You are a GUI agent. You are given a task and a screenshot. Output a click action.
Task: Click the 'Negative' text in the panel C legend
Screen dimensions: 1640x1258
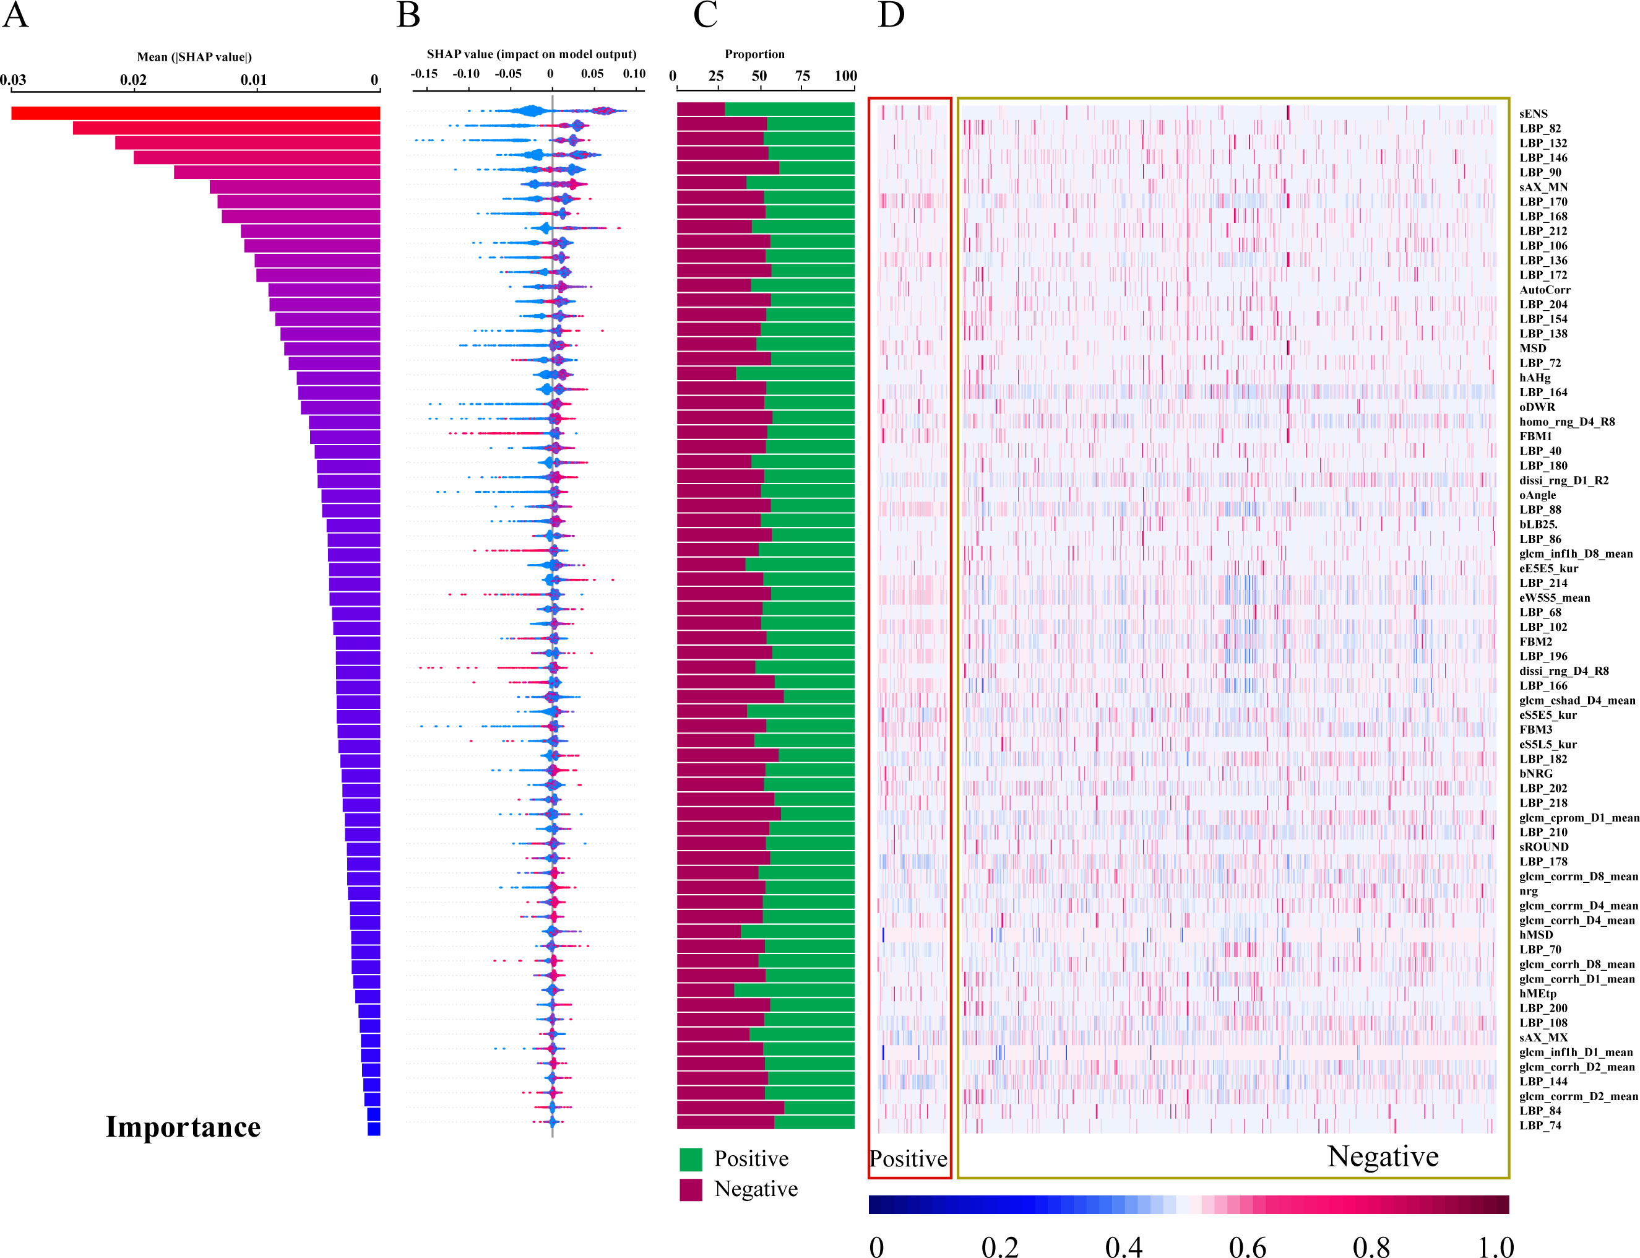click(x=756, y=1189)
